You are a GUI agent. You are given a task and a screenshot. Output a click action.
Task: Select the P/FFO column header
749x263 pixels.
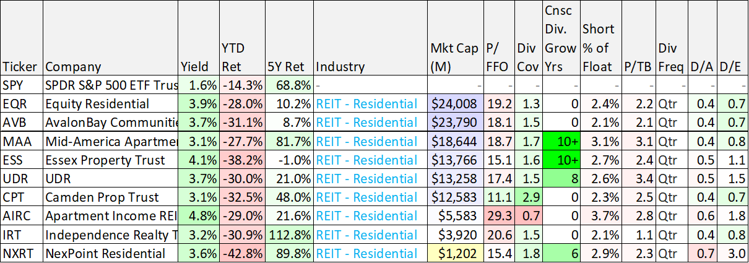click(498, 38)
